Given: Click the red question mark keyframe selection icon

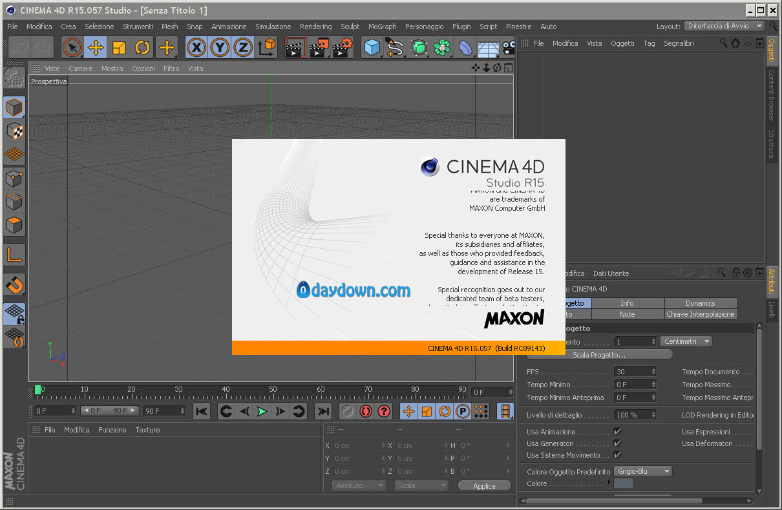Looking at the screenshot, I should [384, 411].
